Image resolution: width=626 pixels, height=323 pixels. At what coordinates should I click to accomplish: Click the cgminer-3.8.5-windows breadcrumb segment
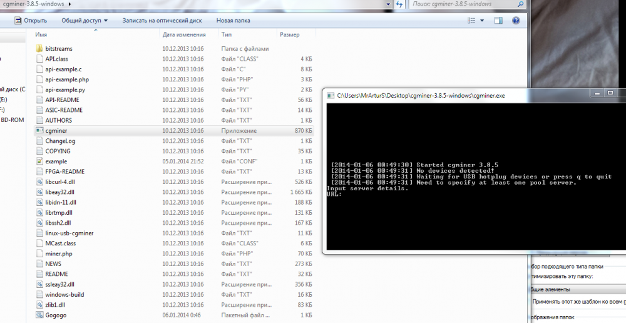pos(33,4)
